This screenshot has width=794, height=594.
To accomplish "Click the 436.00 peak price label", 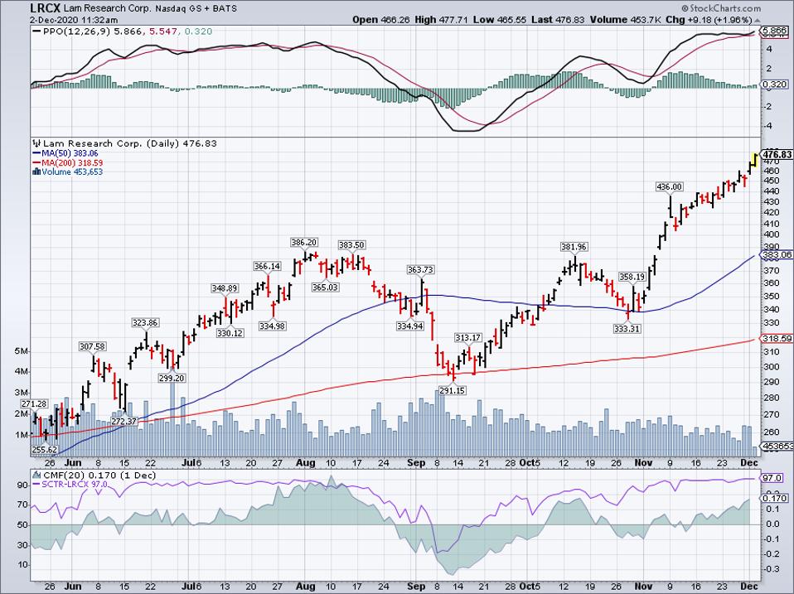I will 669,186.
